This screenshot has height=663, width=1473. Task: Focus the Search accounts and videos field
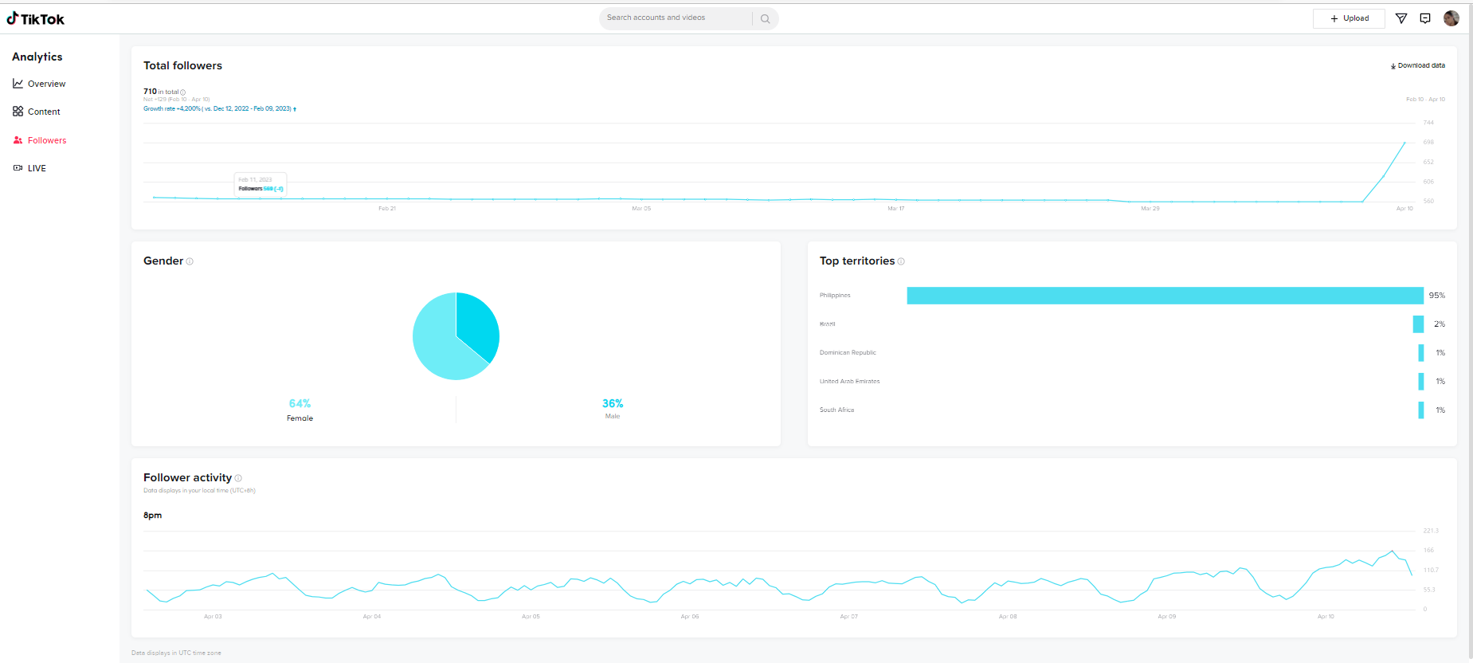point(676,18)
